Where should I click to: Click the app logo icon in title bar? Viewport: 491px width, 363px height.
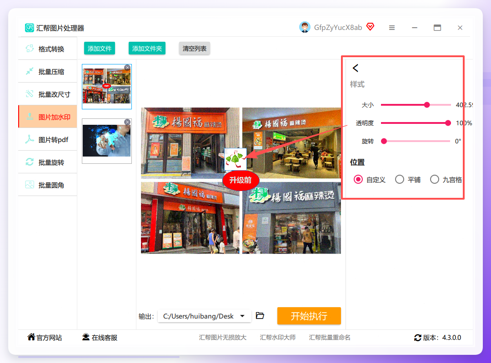click(x=30, y=28)
